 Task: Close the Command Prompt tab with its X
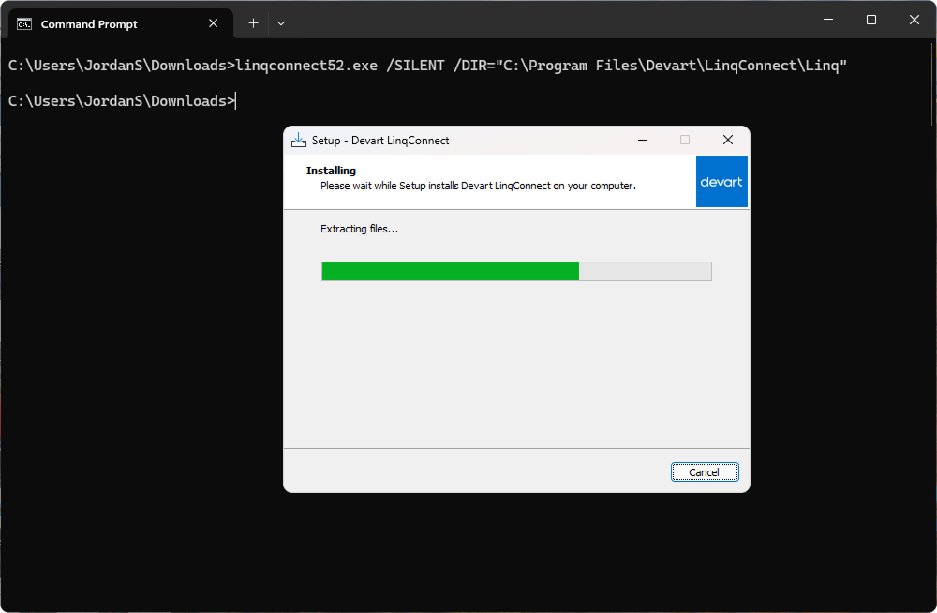tap(213, 22)
